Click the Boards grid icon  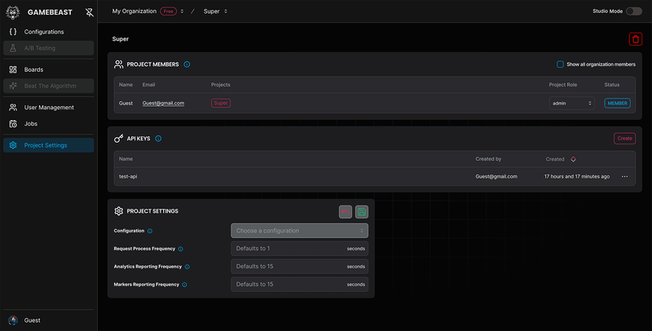13,69
